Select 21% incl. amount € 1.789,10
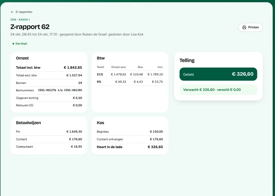 click(155, 74)
